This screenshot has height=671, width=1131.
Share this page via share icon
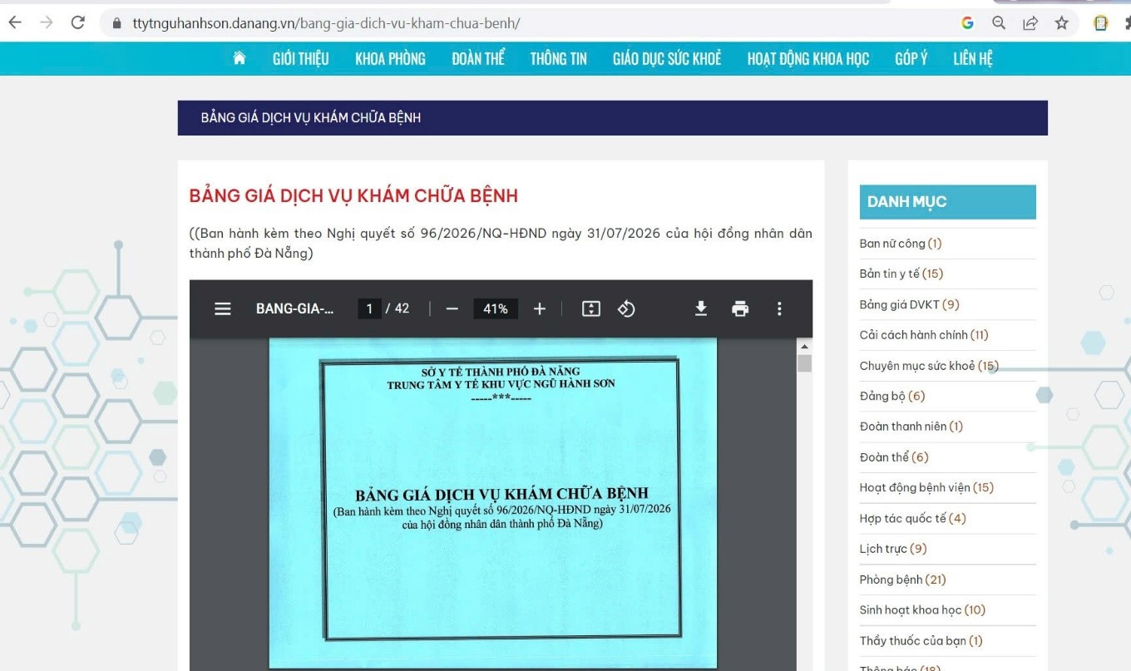click(x=1030, y=23)
